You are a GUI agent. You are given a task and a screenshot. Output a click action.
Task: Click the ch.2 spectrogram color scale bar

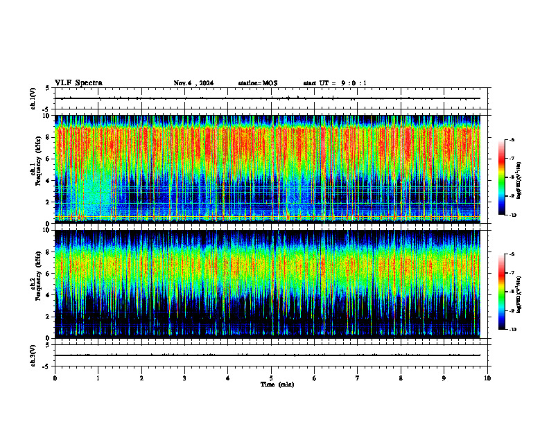(501, 292)
